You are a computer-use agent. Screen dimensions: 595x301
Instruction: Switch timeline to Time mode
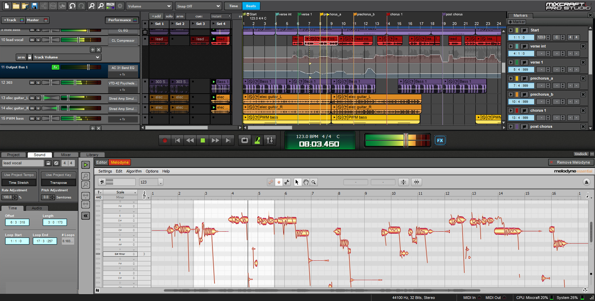[x=233, y=6]
